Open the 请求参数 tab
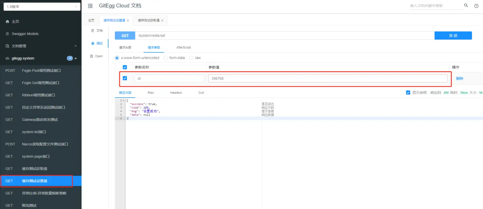483x209 pixels. click(x=154, y=47)
